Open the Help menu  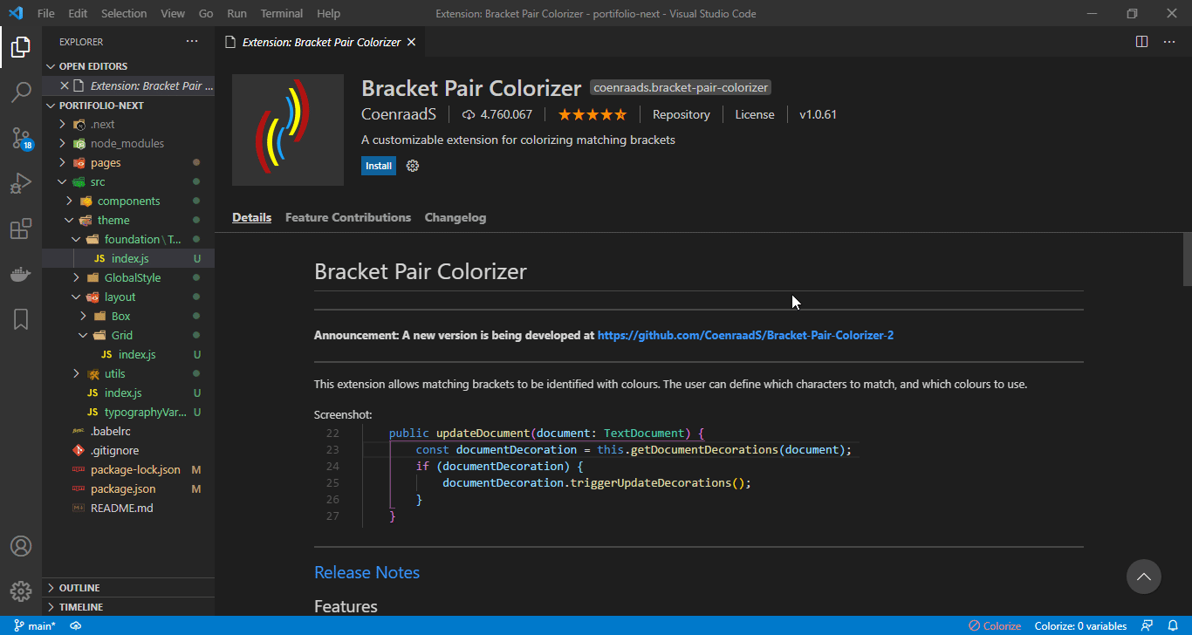(x=329, y=13)
